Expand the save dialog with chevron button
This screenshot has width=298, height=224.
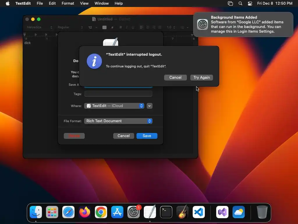point(149,106)
